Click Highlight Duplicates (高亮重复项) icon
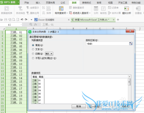The height and width of the screenshot is (113, 144). coord(61,8)
